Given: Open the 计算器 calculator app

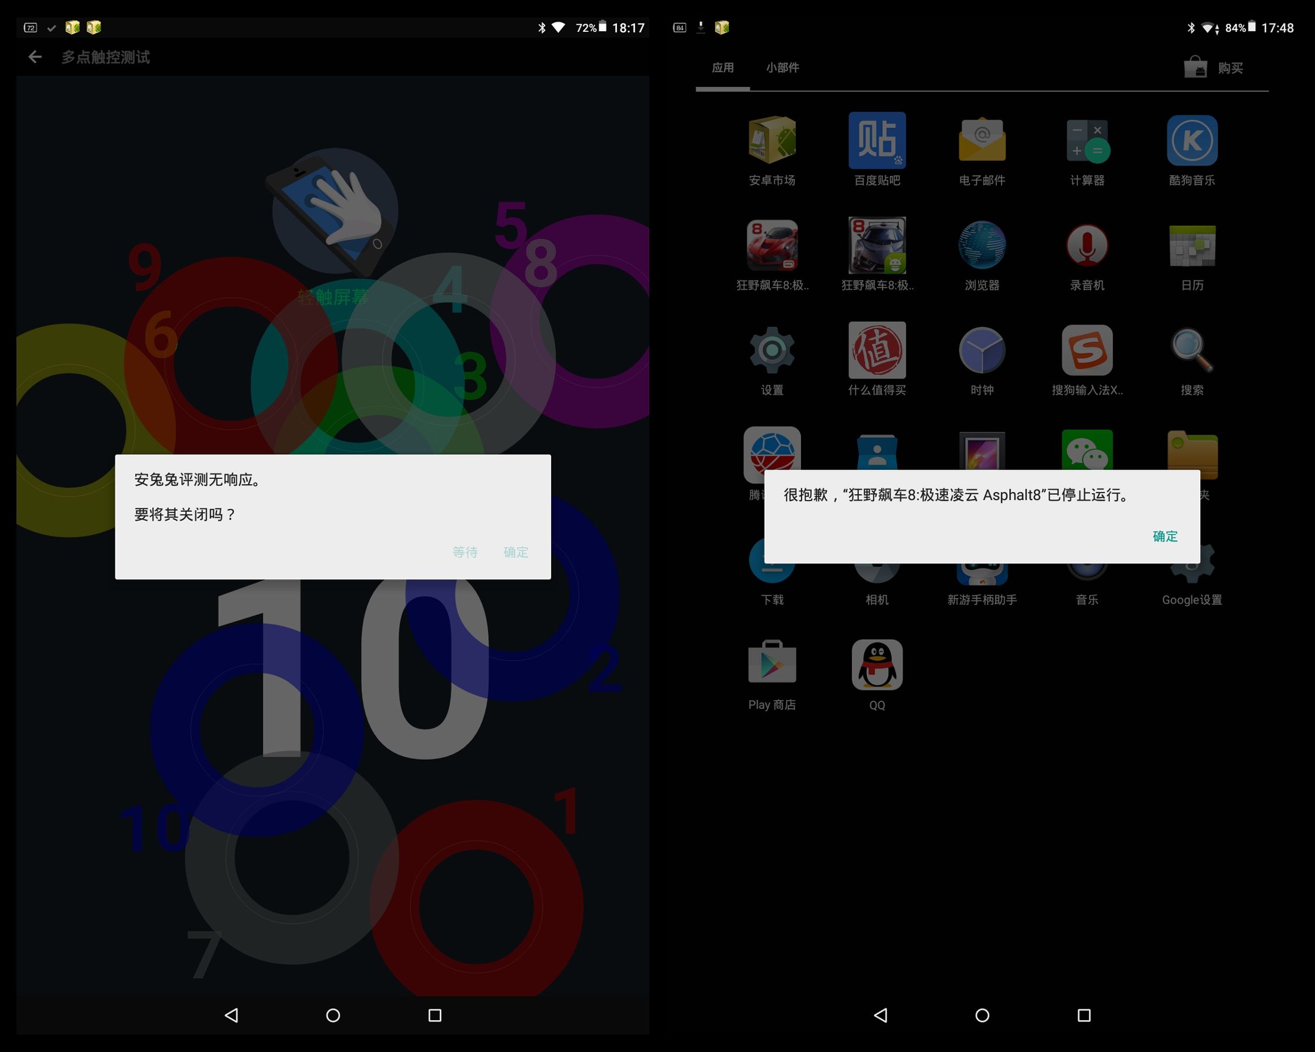Looking at the screenshot, I should pos(1087,141).
